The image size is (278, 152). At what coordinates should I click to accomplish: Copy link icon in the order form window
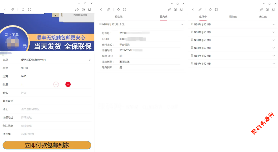pyautogui.click(x=12, y=10)
